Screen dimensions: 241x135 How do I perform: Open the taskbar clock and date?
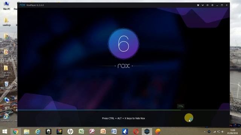(x=233, y=132)
